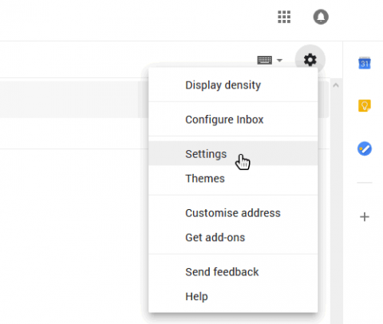Click the grey highlighted row left of menu
The height and width of the screenshot is (324, 383).
coord(74,100)
